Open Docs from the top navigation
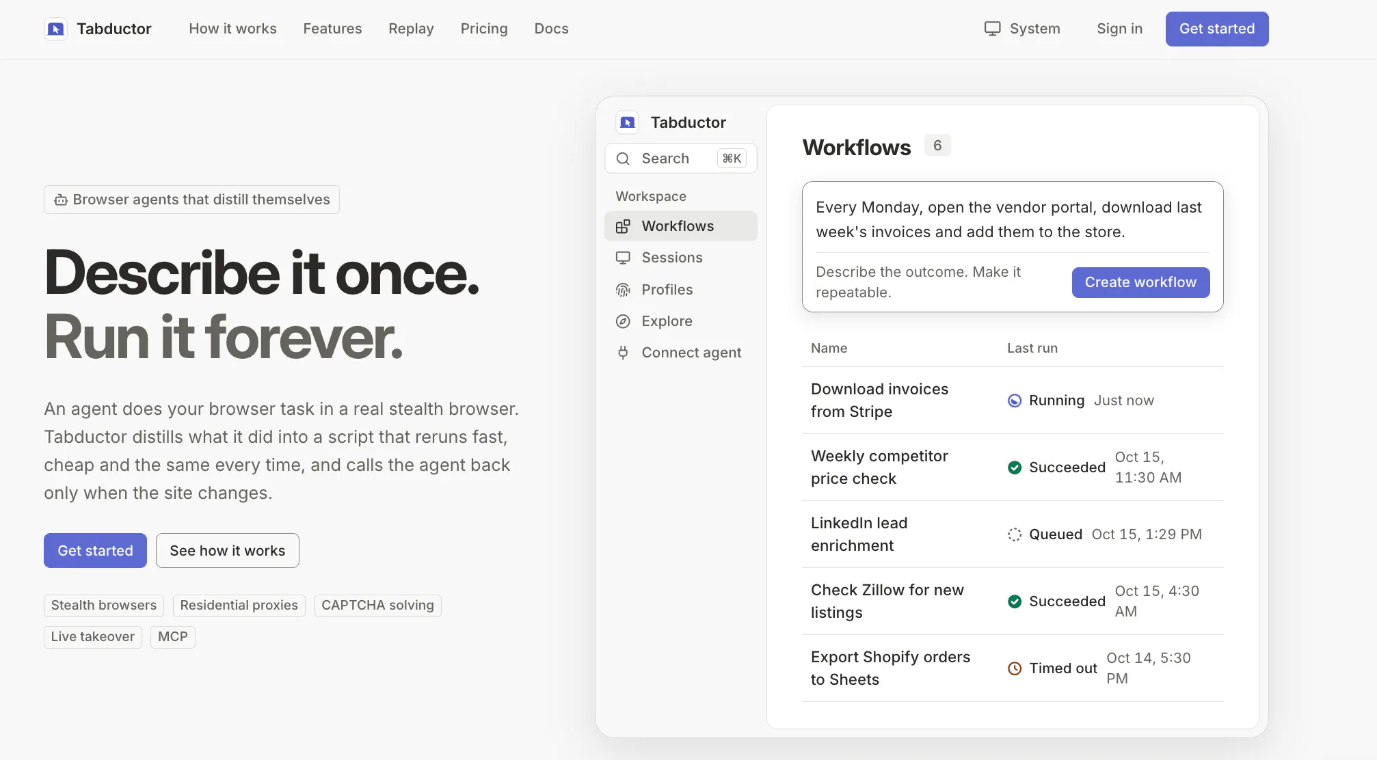This screenshot has width=1377, height=760. click(551, 29)
